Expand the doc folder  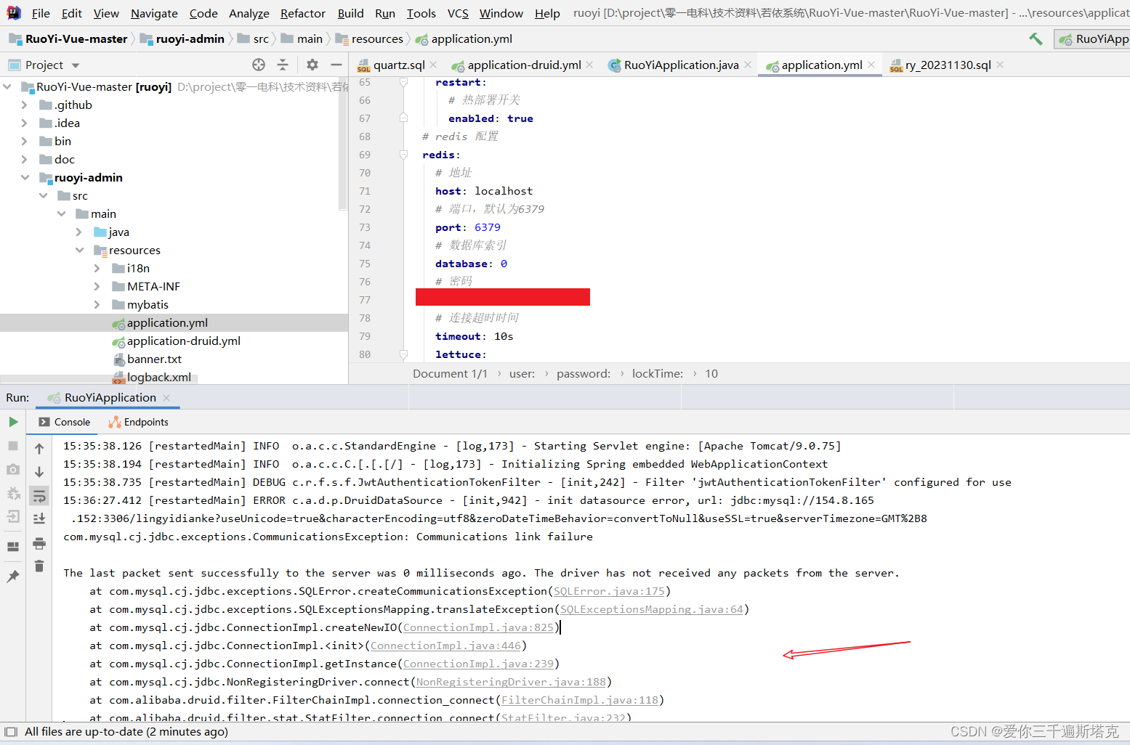(x=24, y=159)
